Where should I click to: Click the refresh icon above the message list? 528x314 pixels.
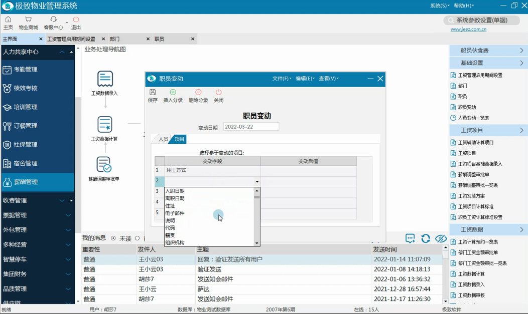point(426,238)
